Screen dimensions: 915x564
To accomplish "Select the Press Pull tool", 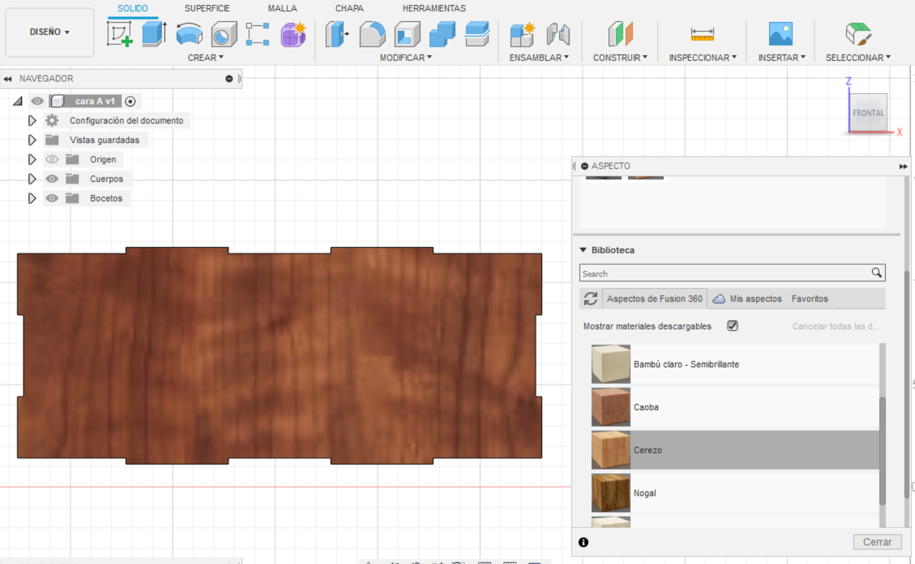I will click(x=337, y=34).
